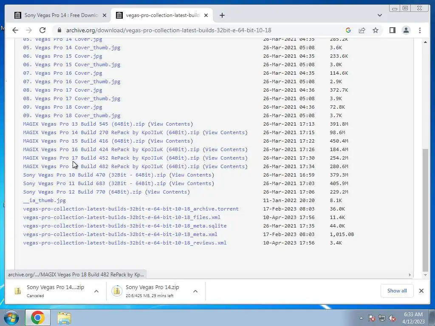Viewport: 435px width, 326px height.
Task: Open taskbar clock showing 6:33 AM
Action: coord(413,318)
